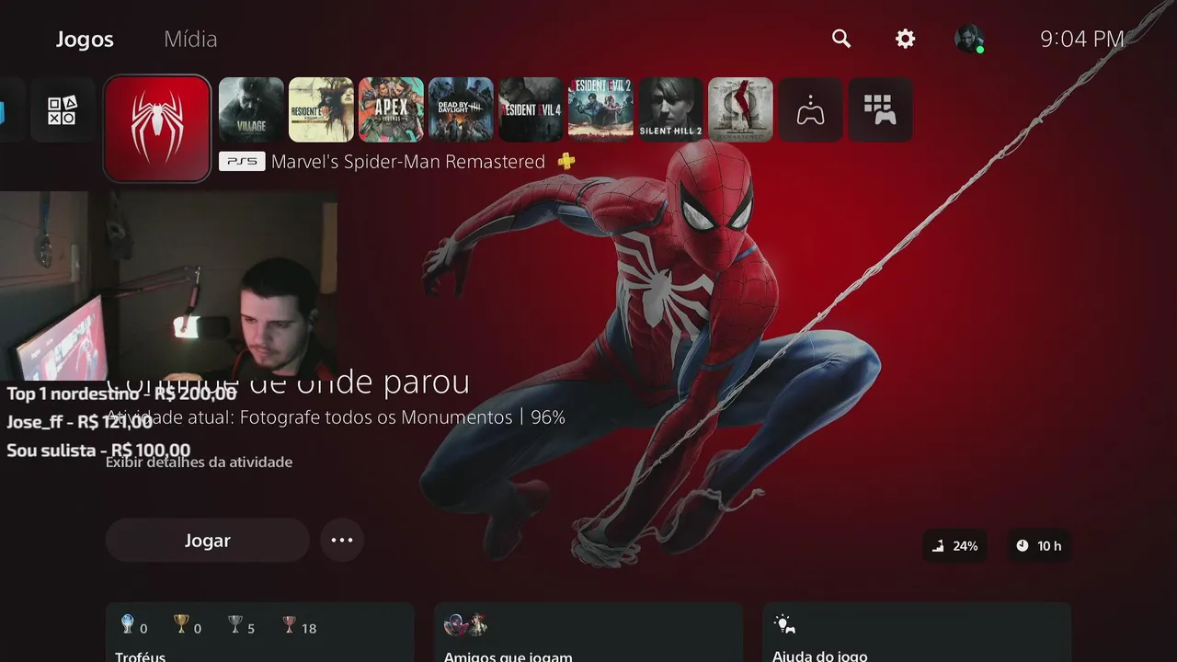
Task: Open the controller icon tile after God of War
Action: point(810,110)
